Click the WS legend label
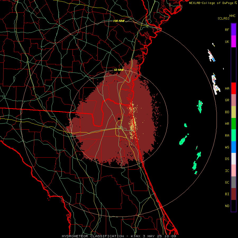This screenshot has height=238, width=238. (227, 147)
